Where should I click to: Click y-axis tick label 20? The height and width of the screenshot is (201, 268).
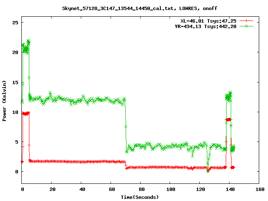coord(15,52)
